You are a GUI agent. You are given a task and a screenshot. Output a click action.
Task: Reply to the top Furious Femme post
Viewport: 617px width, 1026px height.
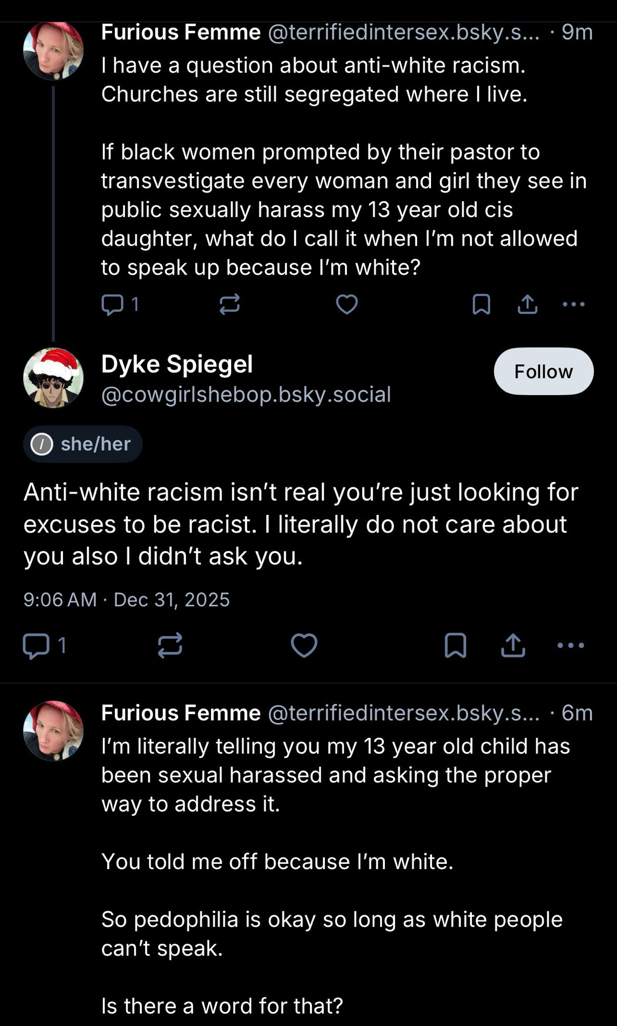pos(112,305)
